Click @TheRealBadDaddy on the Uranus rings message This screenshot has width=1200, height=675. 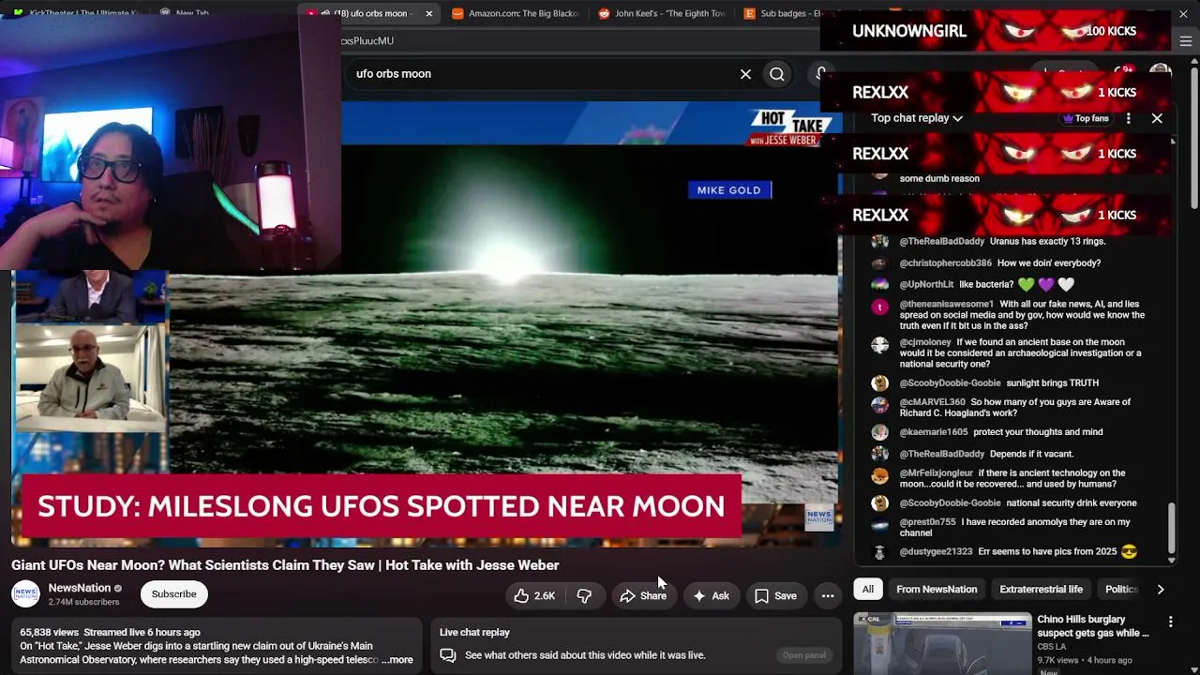point(942,242)
